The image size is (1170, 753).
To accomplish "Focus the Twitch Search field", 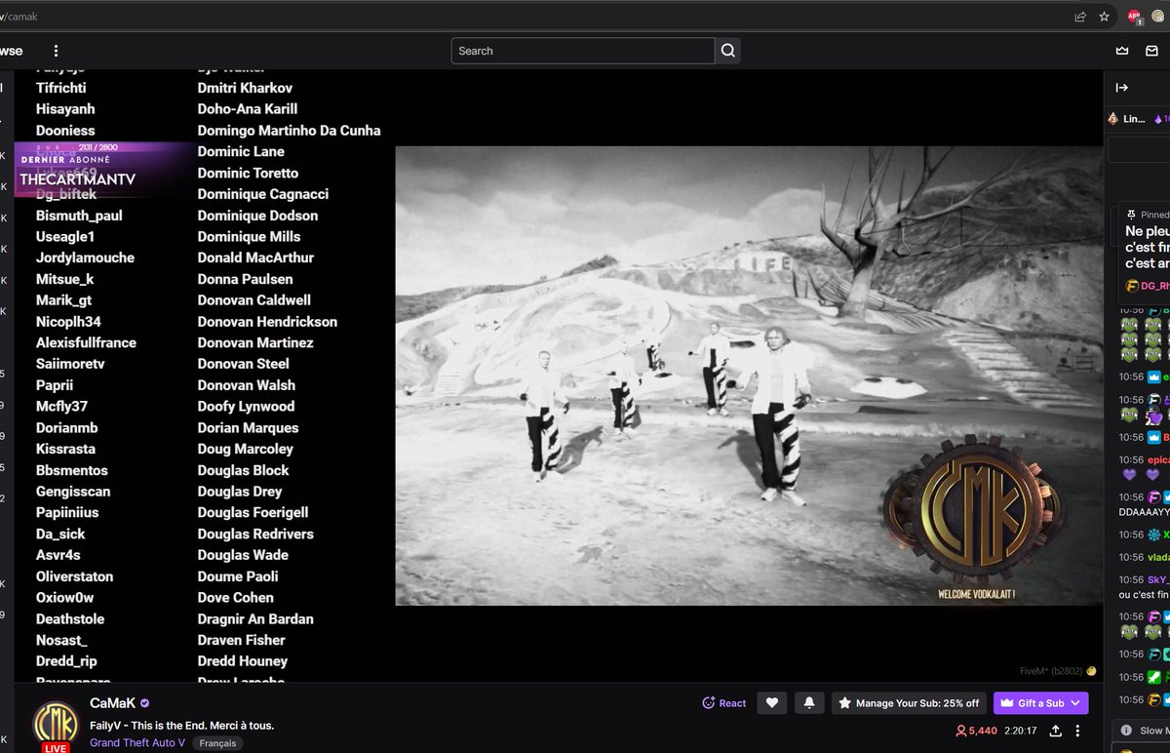I will click(583, 51).
